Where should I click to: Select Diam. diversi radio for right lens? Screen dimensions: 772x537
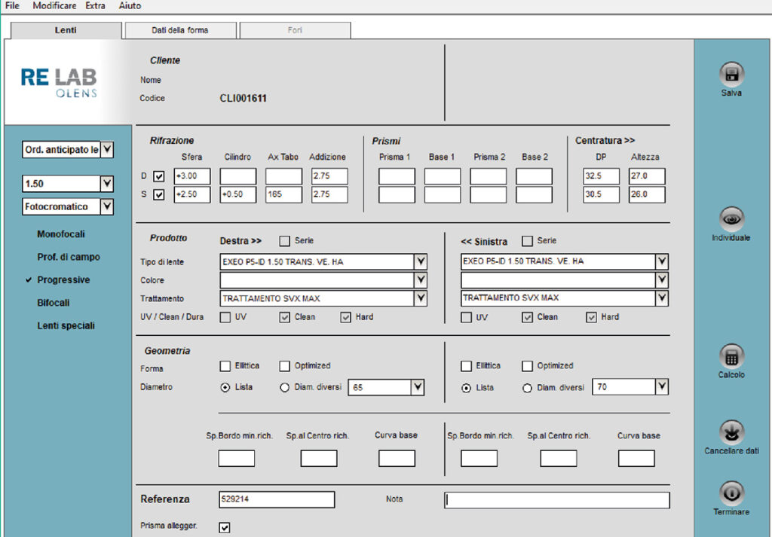point(284,388)
